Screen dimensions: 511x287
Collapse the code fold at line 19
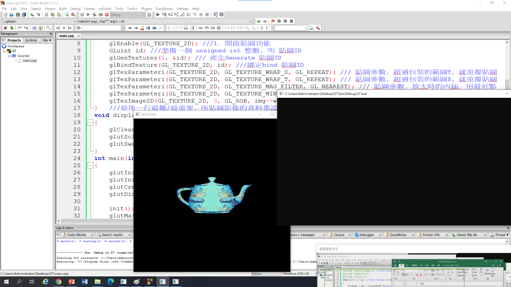(x=90, y=123)
